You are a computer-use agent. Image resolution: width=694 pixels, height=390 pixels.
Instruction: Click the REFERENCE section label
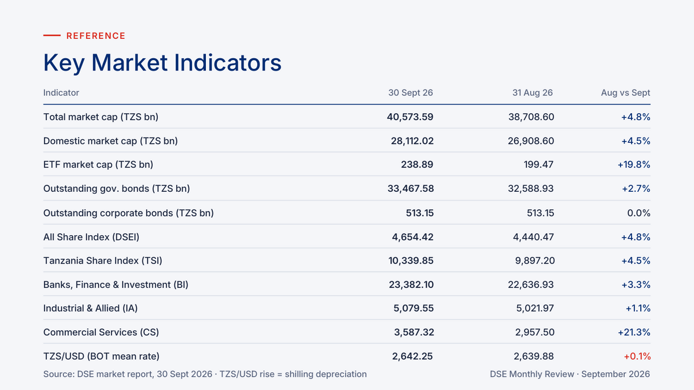click(x=96, y=36)
